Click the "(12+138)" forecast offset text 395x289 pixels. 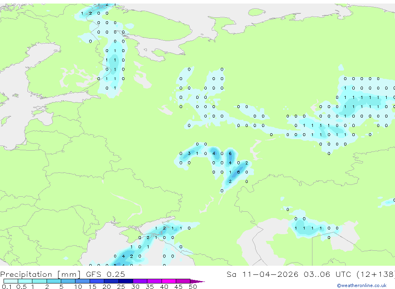[376, 274]
